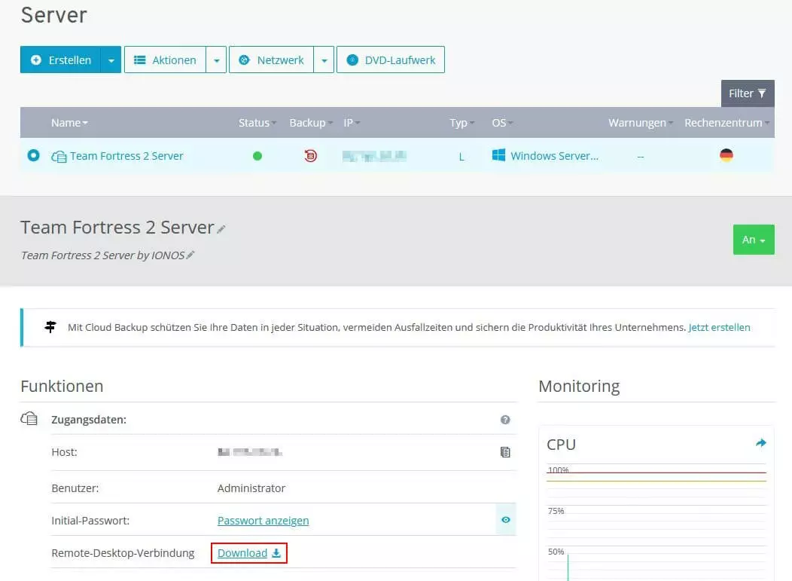Sort by the OS column header

click(x=502, y=123)
